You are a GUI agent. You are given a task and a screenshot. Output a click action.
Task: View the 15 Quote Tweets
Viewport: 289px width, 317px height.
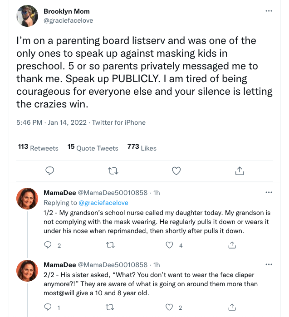point(93,147)
